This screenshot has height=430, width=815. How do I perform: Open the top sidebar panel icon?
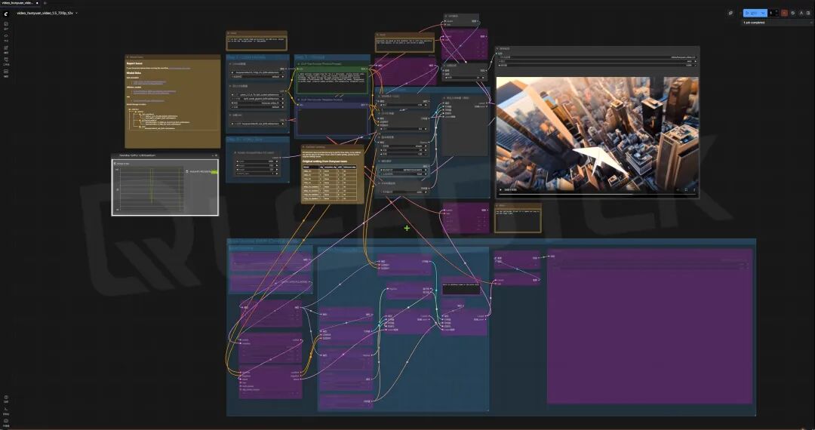[x=6, y=24]
